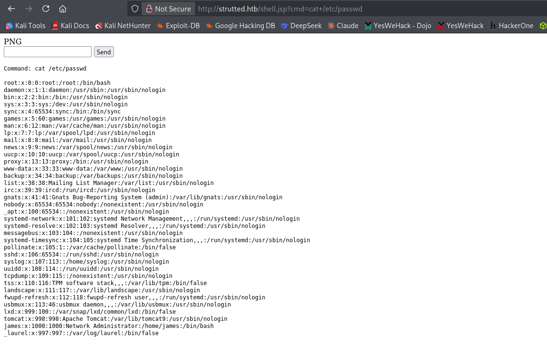547x358 pixels.
Task: Select the Gnats Bug-Reporting System line
Action: (143, 197)
